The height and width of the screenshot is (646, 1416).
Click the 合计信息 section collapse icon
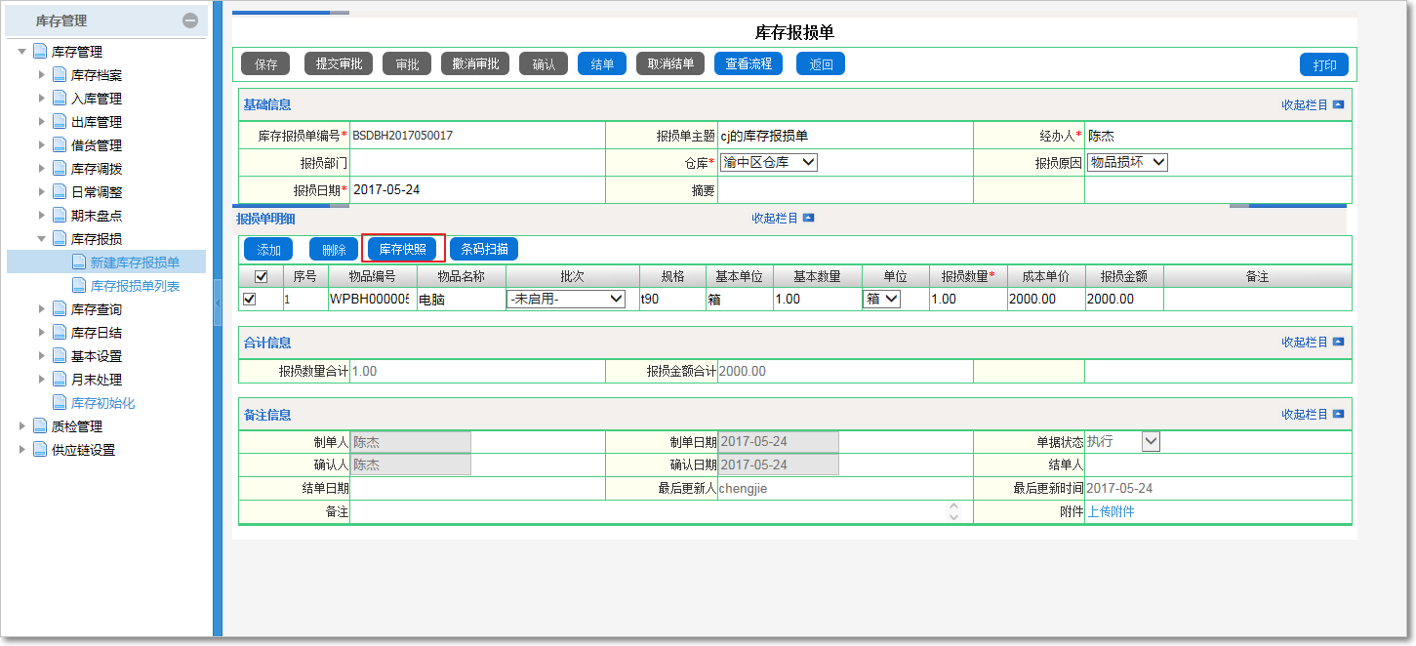(1338, 343)
